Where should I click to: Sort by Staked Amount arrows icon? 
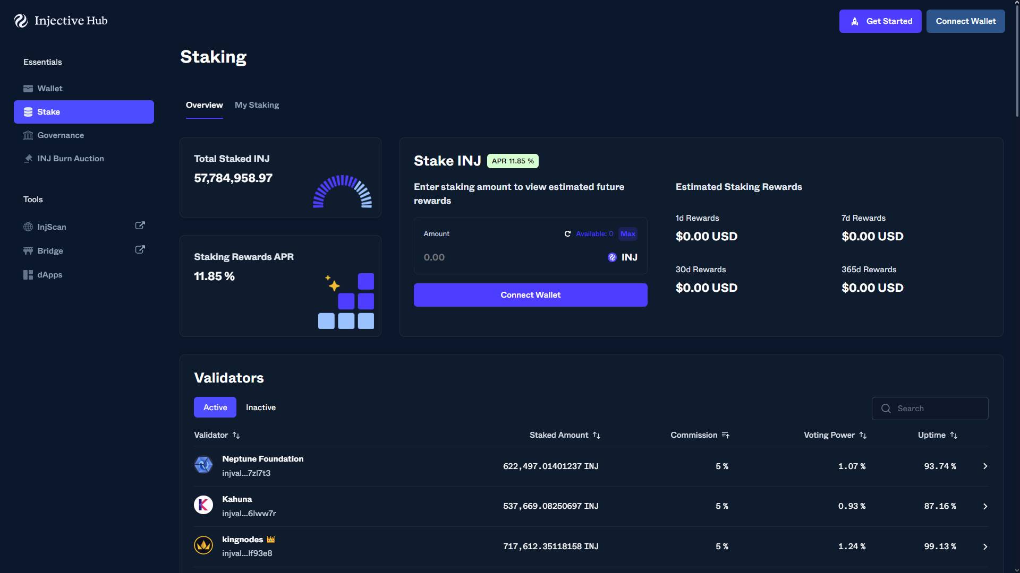coord(597,435)
